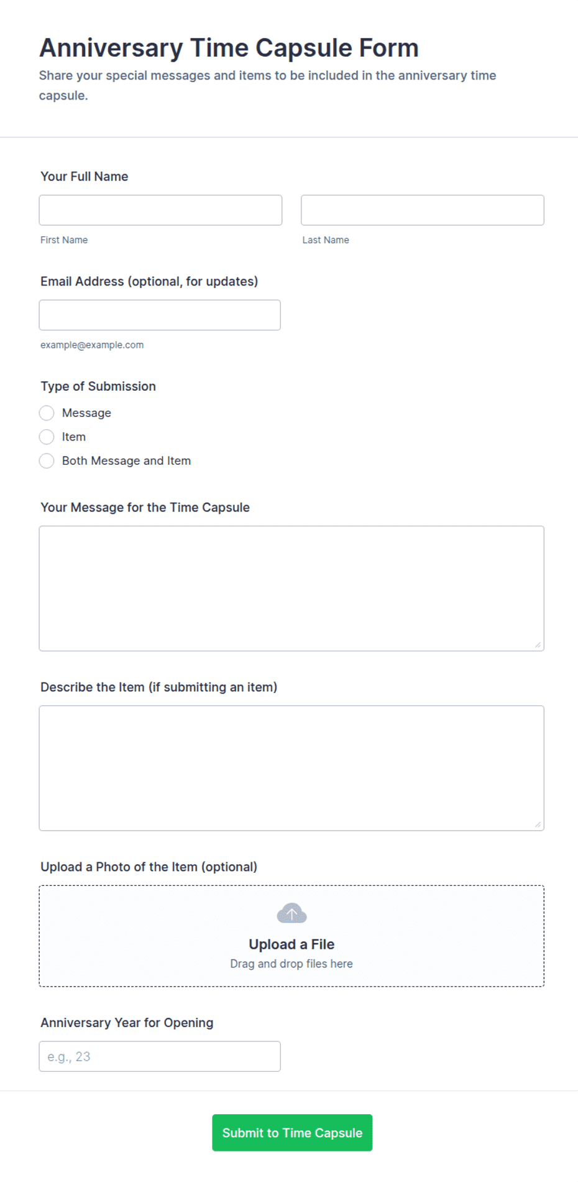Click into the Last Name field

click(x=423, y=210)
